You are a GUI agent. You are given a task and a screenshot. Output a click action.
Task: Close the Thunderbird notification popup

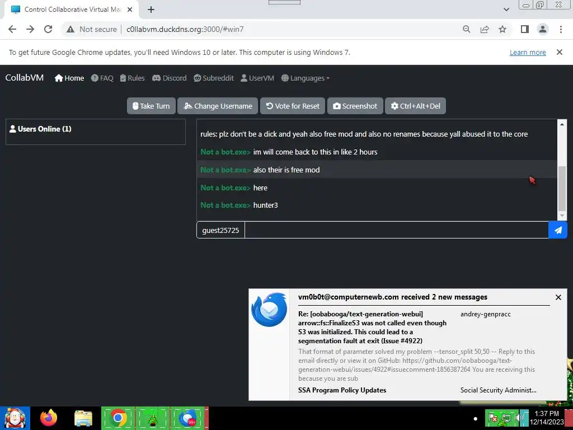coord(558,297)
